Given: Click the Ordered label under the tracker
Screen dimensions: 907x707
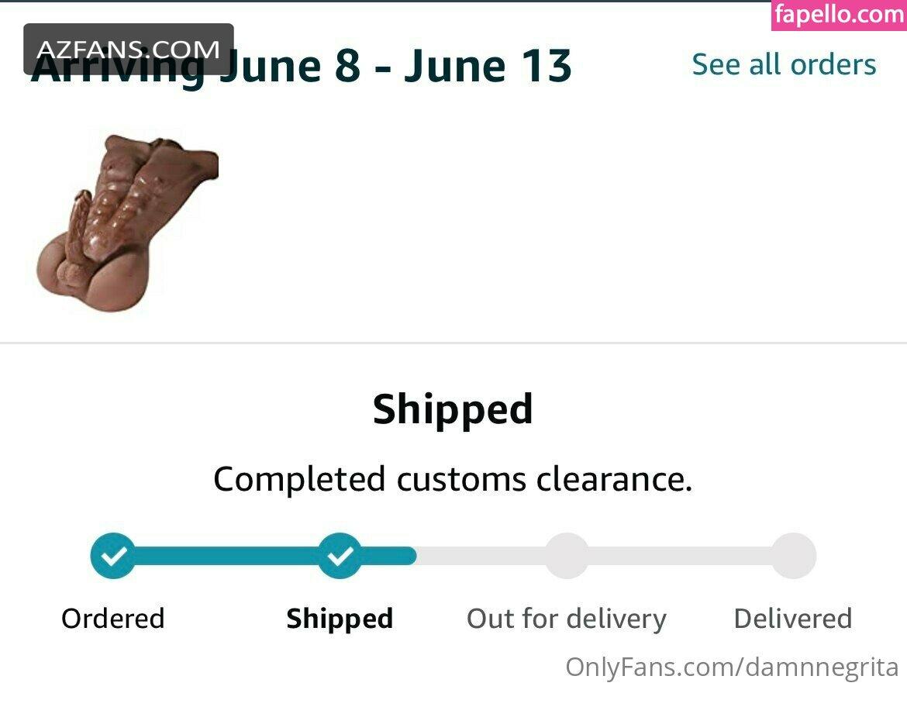Looking at the screenshot, I should (x=113, y=619).
